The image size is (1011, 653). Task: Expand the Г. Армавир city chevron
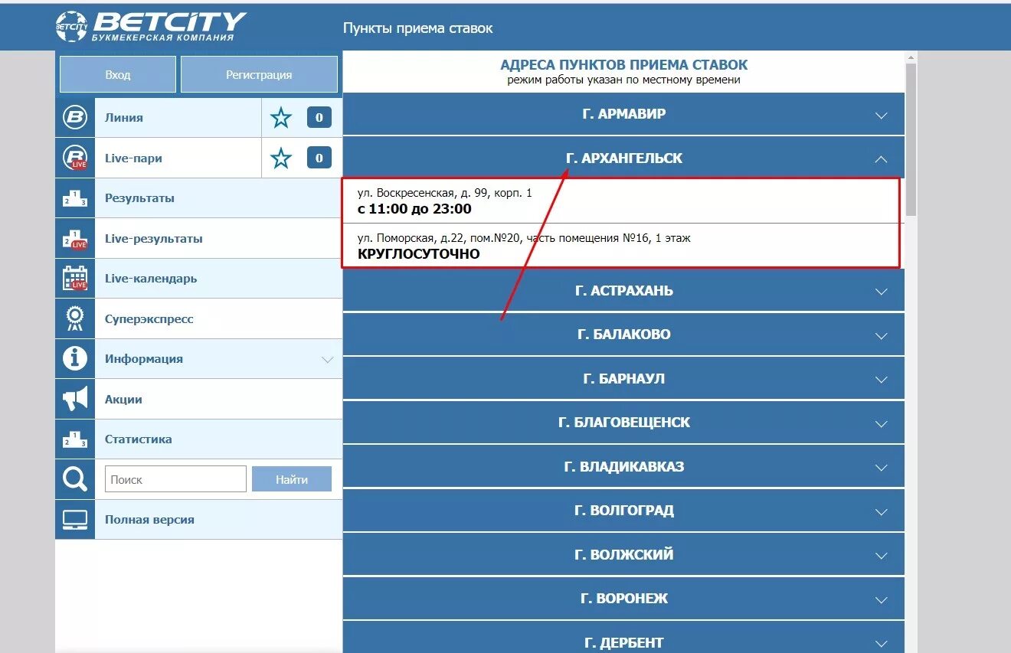[x=881, y=116]
